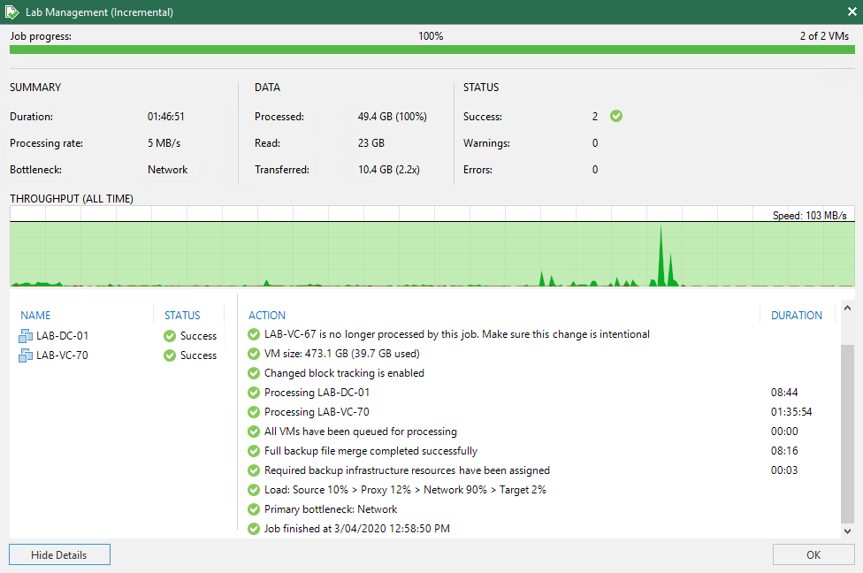This screenshot has height=573, width=863.
Task: Click the success status icon for LAB-VC-70
Action: pos(170,355)
